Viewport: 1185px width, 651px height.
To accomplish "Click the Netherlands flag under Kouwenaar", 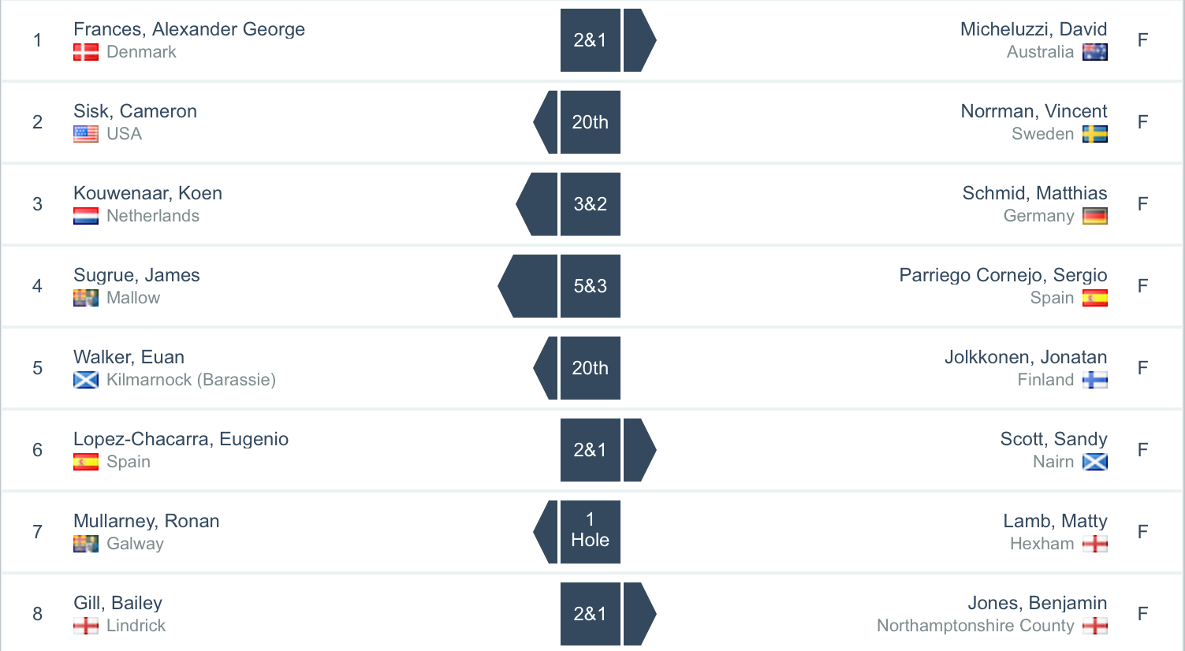I will [86, 216].
